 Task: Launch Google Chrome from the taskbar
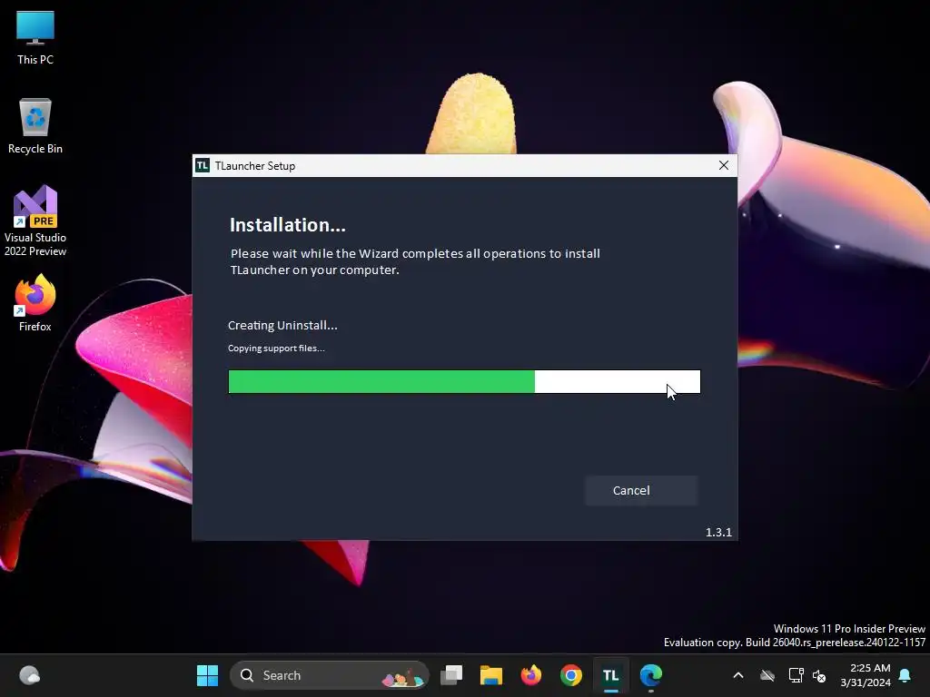tap(571, 675)
